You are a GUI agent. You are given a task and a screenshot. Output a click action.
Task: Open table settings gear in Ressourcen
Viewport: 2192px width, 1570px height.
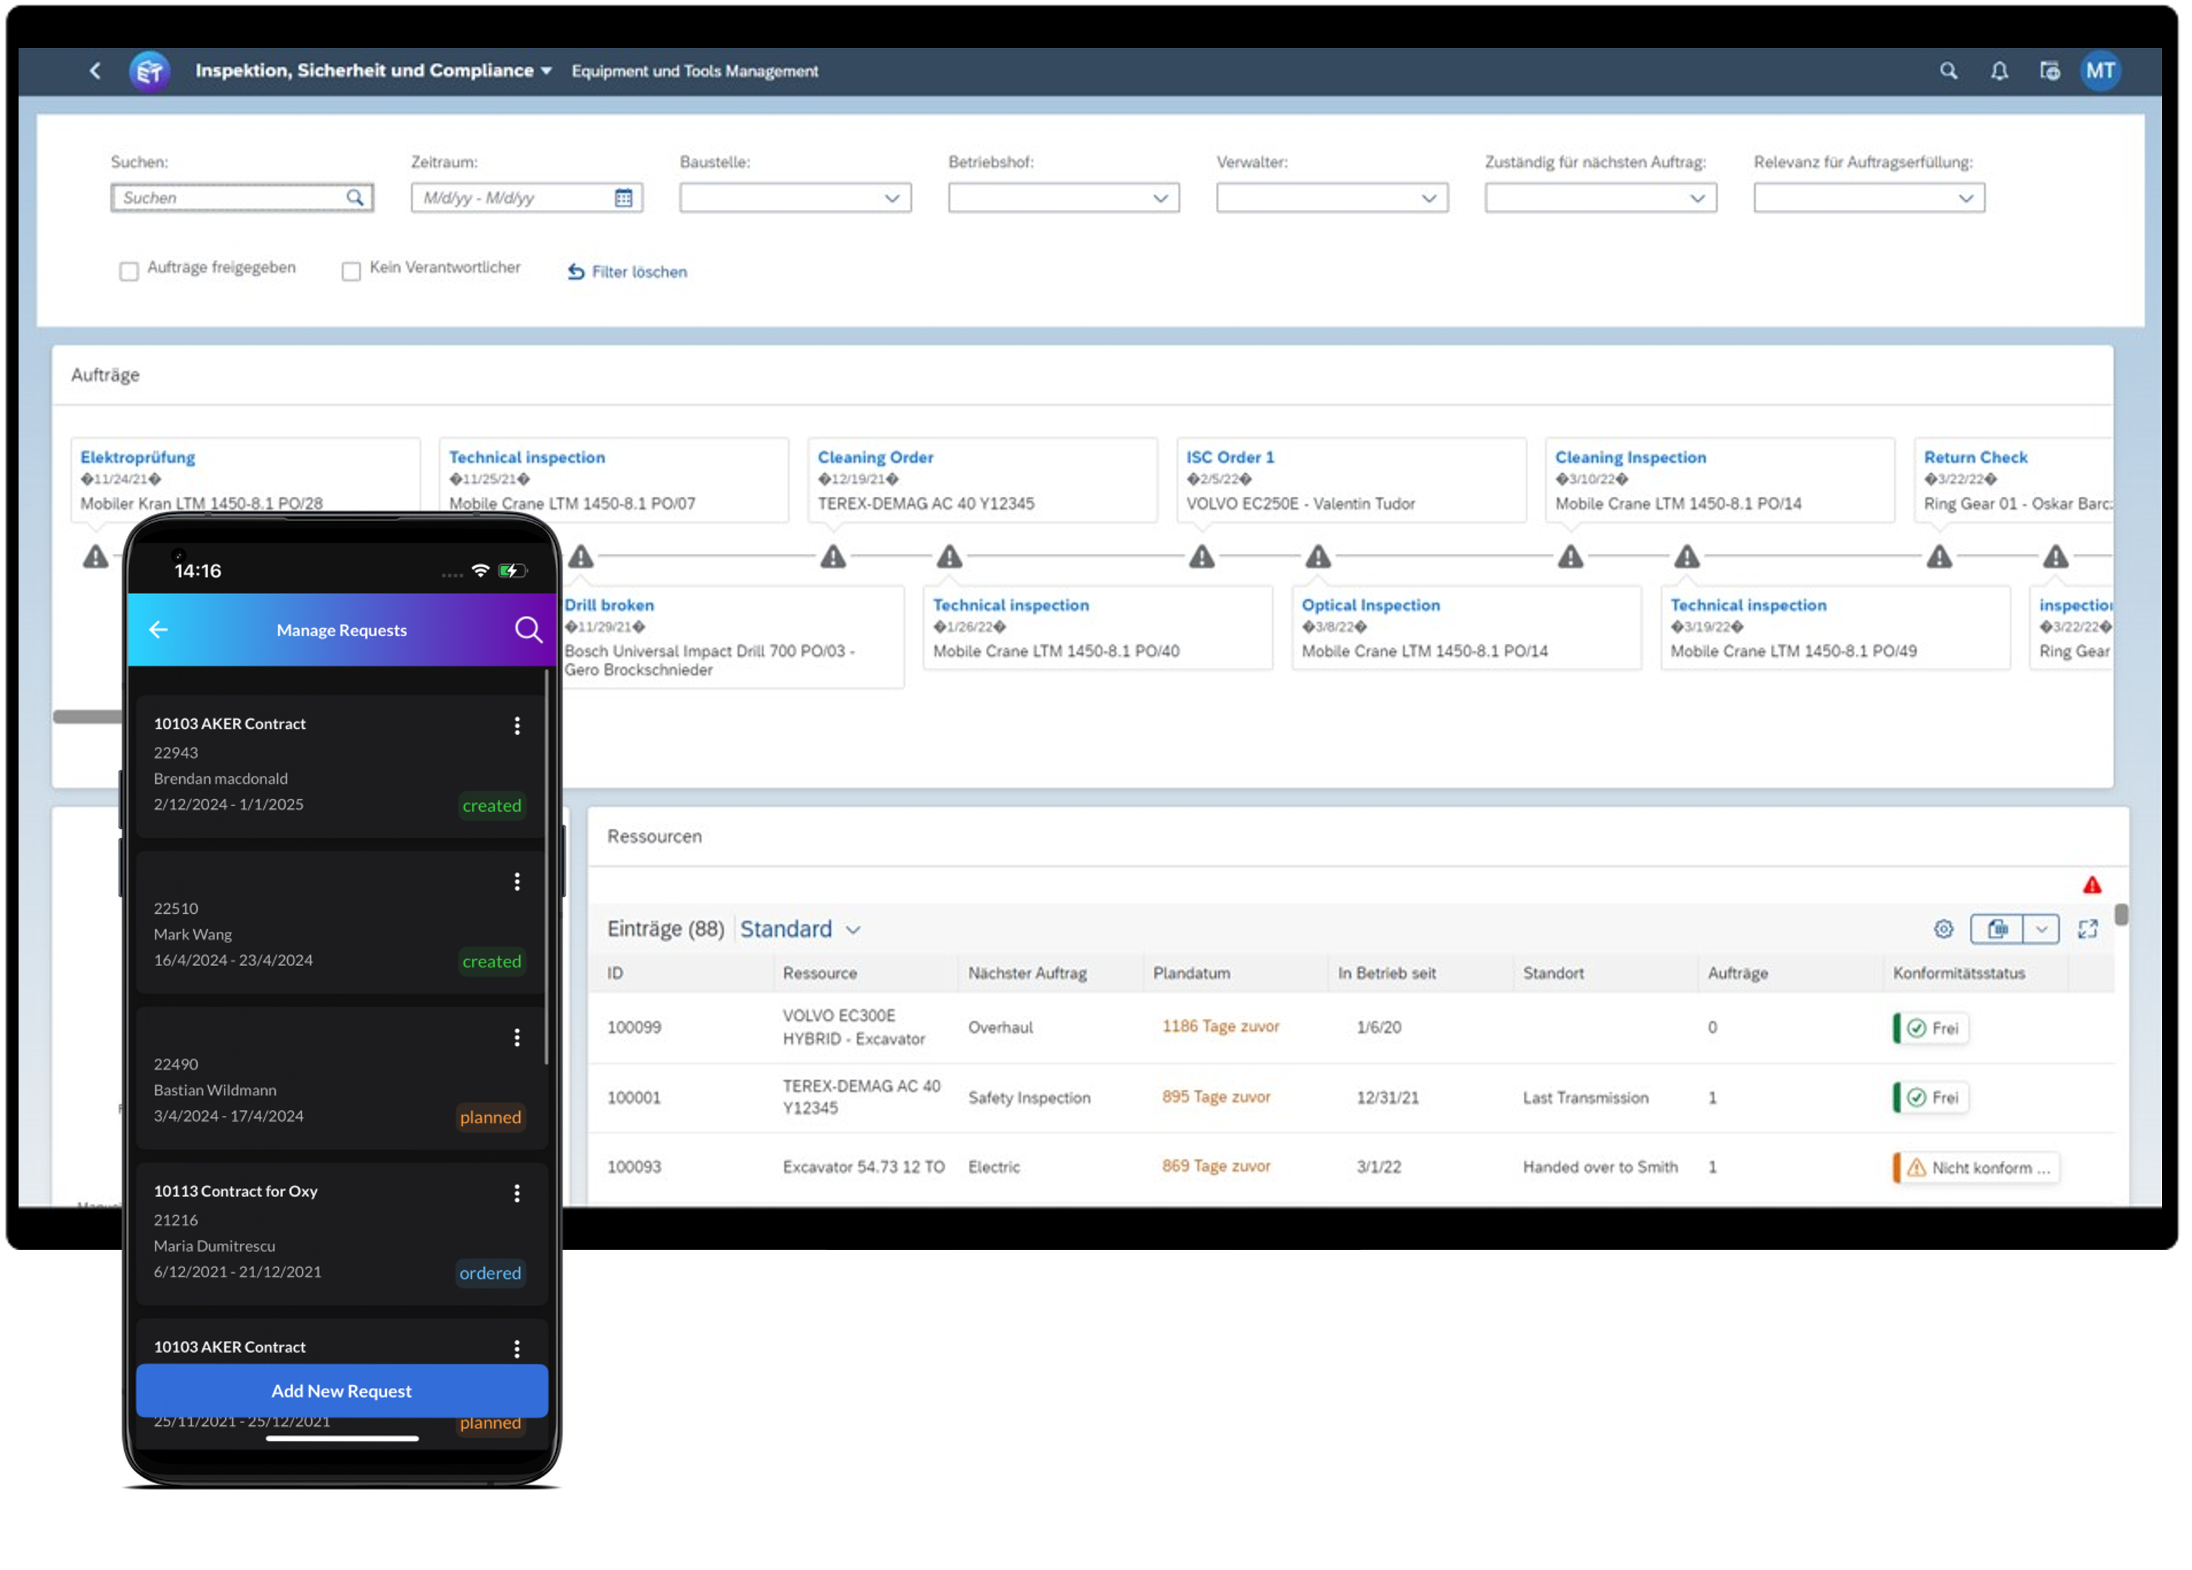[1944, 928]
